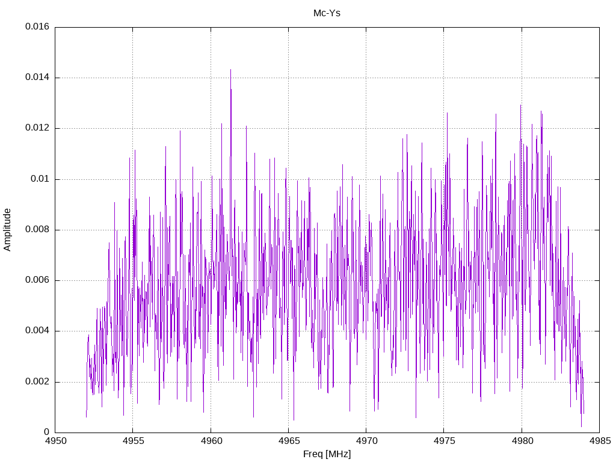Click the x-axis tick value 4975
This screenshot has height=462, width=616.
(x=445, y=441)
